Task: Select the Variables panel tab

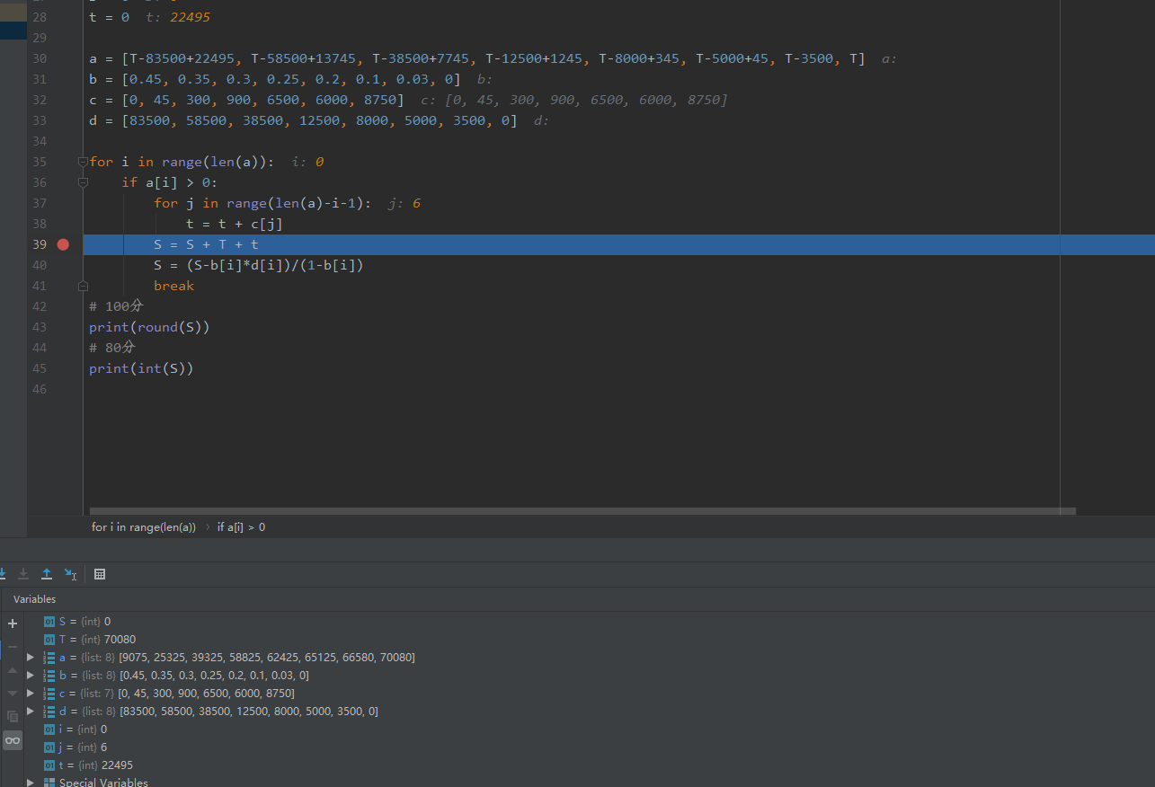Action: click(x=34, y=599)
